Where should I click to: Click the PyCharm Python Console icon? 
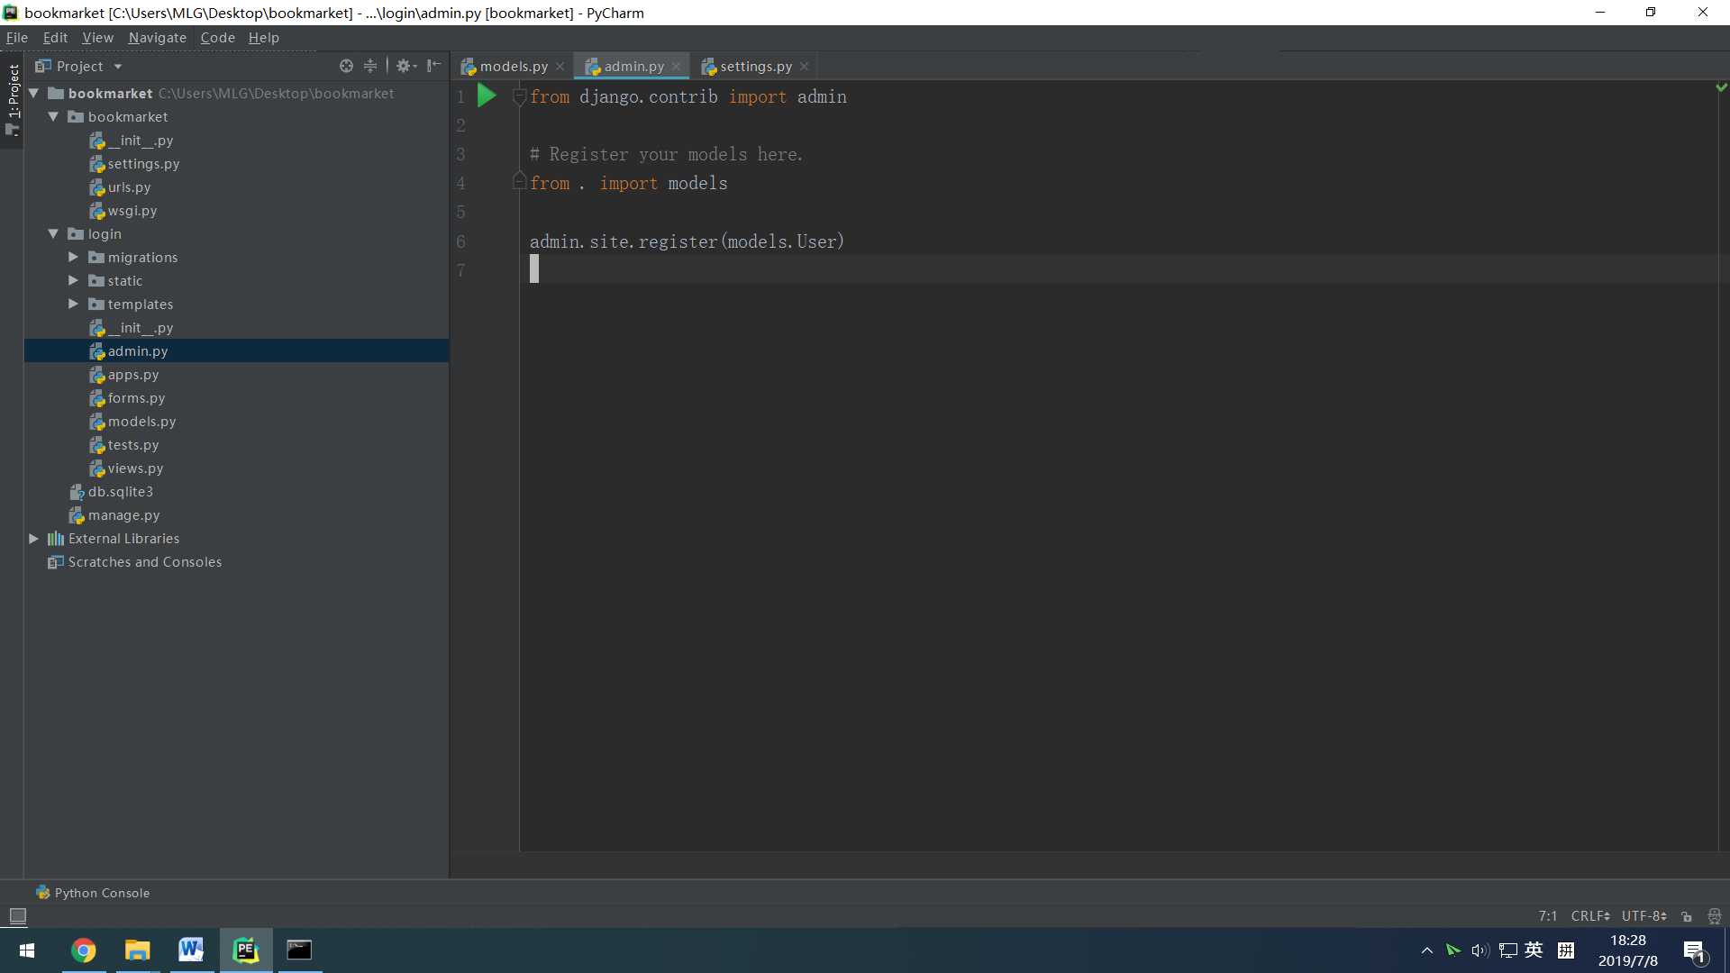tap(41, 894)
